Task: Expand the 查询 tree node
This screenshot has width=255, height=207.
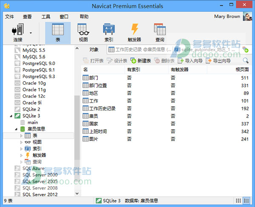Action: pyautogui.click(x=21, y=162)
